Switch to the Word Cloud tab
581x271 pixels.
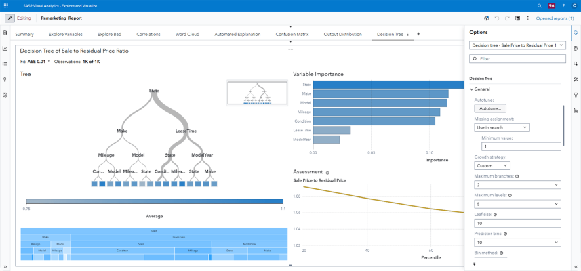[187, 34]
